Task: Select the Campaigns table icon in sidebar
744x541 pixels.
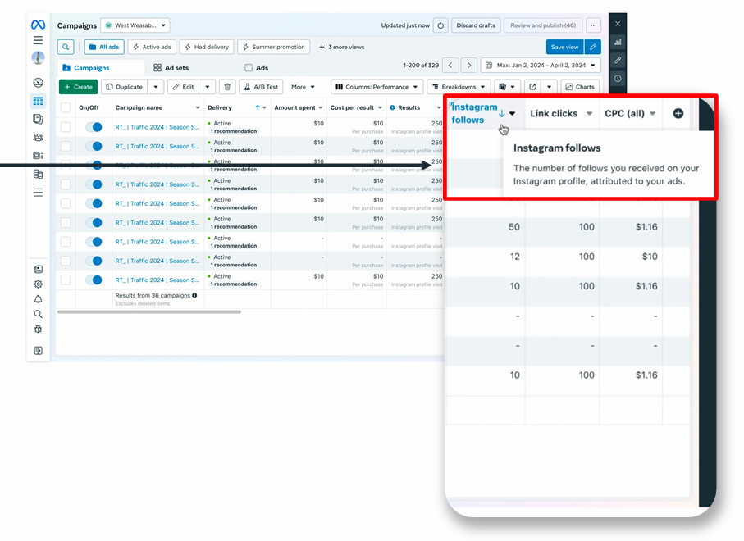Action: pos(38,101)
